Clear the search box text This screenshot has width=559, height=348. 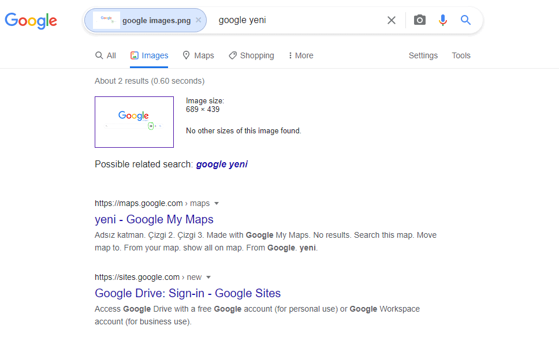392,20
